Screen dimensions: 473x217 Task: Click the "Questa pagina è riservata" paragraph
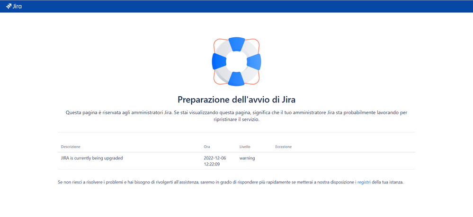[x=236, y=116]
